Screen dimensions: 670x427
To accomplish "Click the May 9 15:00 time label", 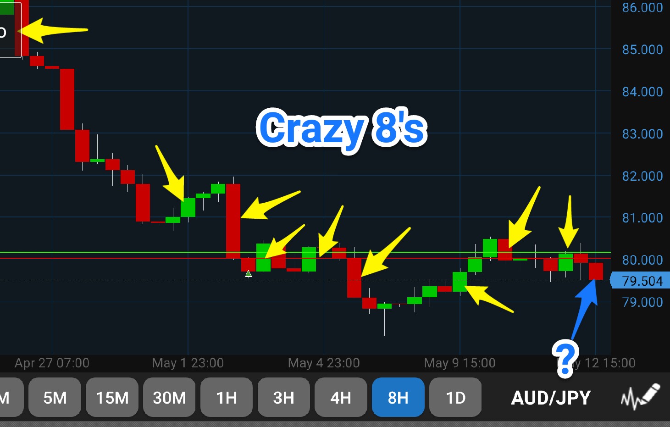I will (460, 363).
